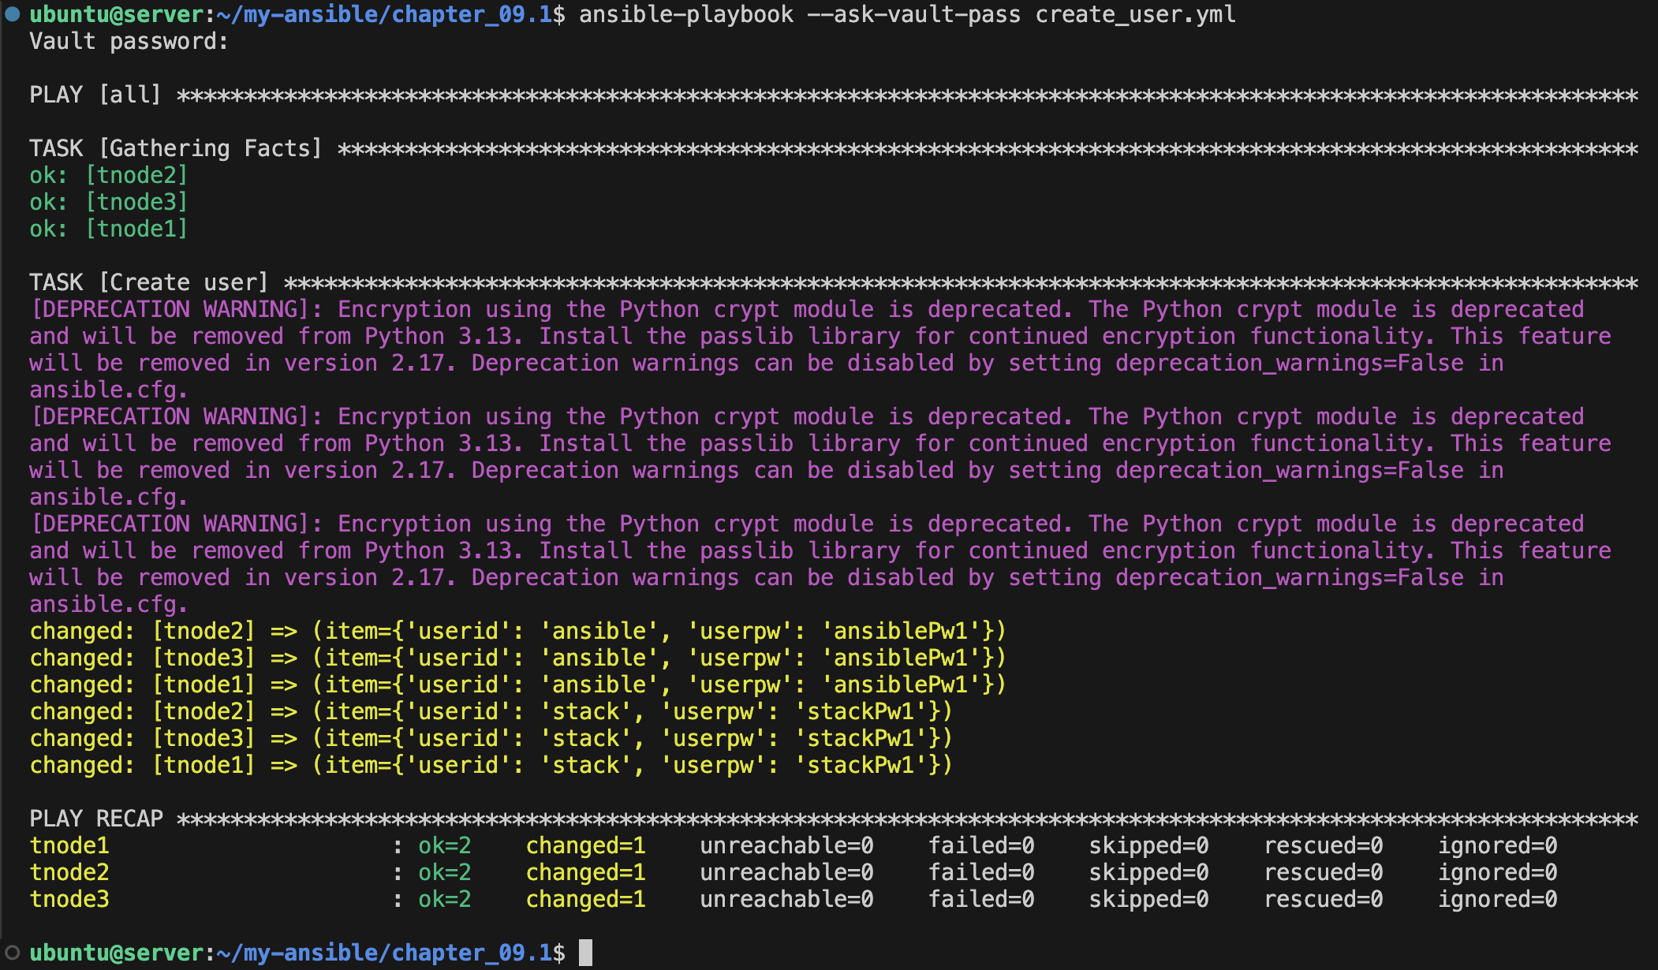Click the TASK [Create user] header
Screen dimensions: 1658x970
[x=148, y=282]
